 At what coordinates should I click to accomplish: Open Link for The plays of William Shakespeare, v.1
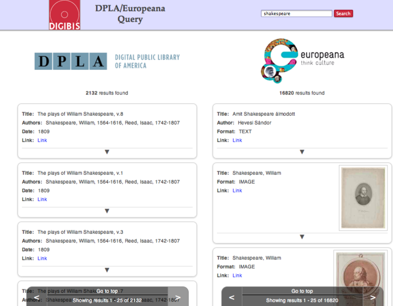click(x=42, y=199)
